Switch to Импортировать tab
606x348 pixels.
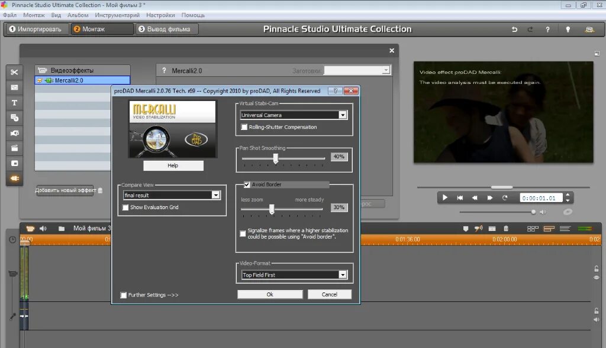37,29
